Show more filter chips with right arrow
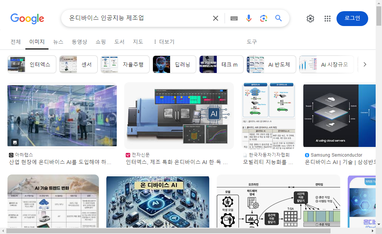The width and height of the screenshot is (382, 234). (x=365, y=64)
